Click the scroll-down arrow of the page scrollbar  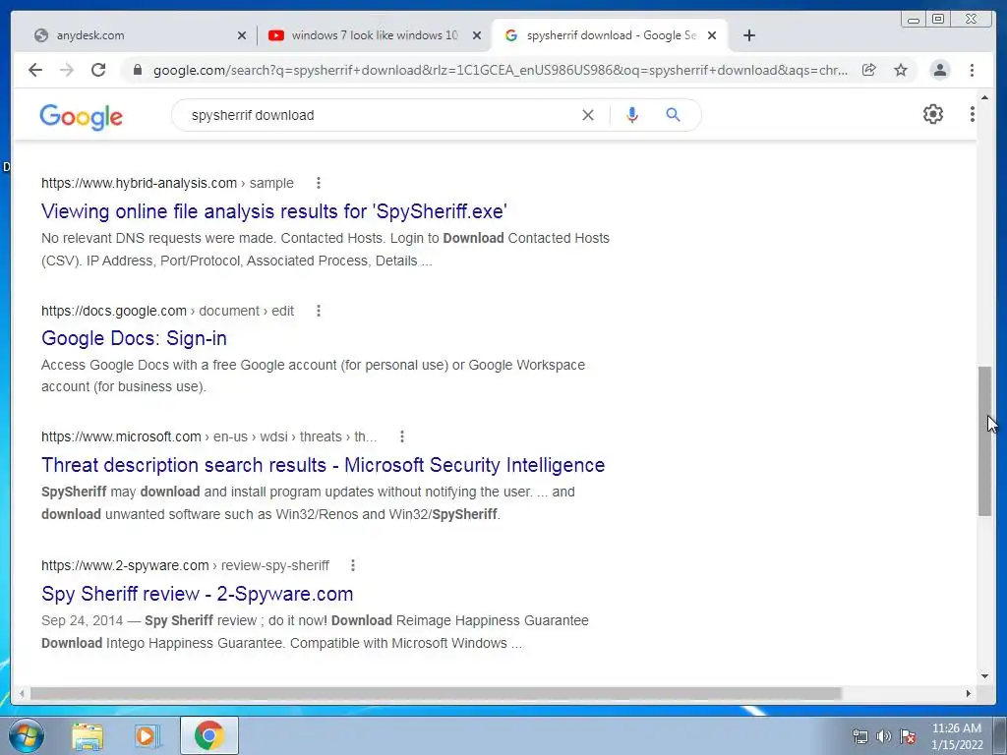984,676
